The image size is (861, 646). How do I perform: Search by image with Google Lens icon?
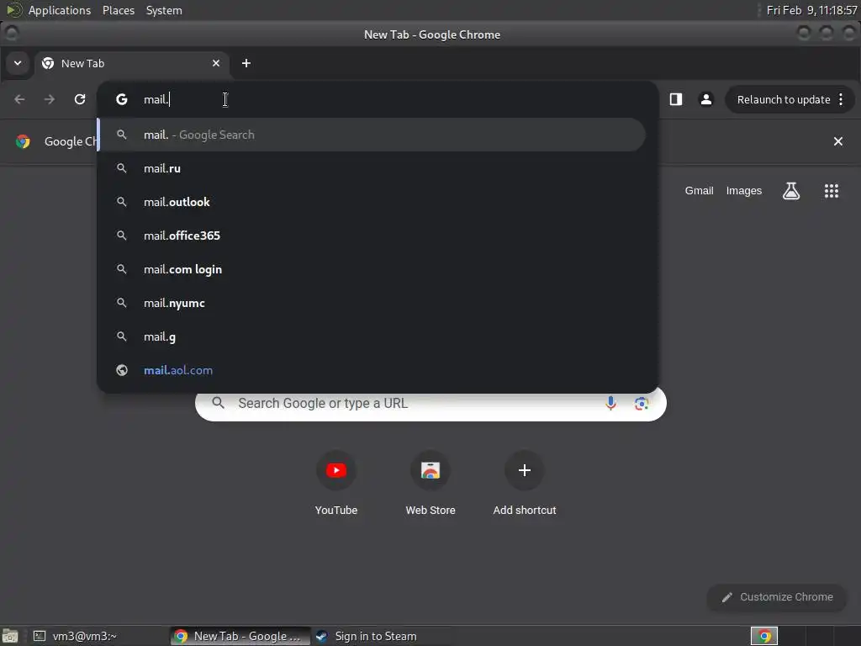[642, 404]
